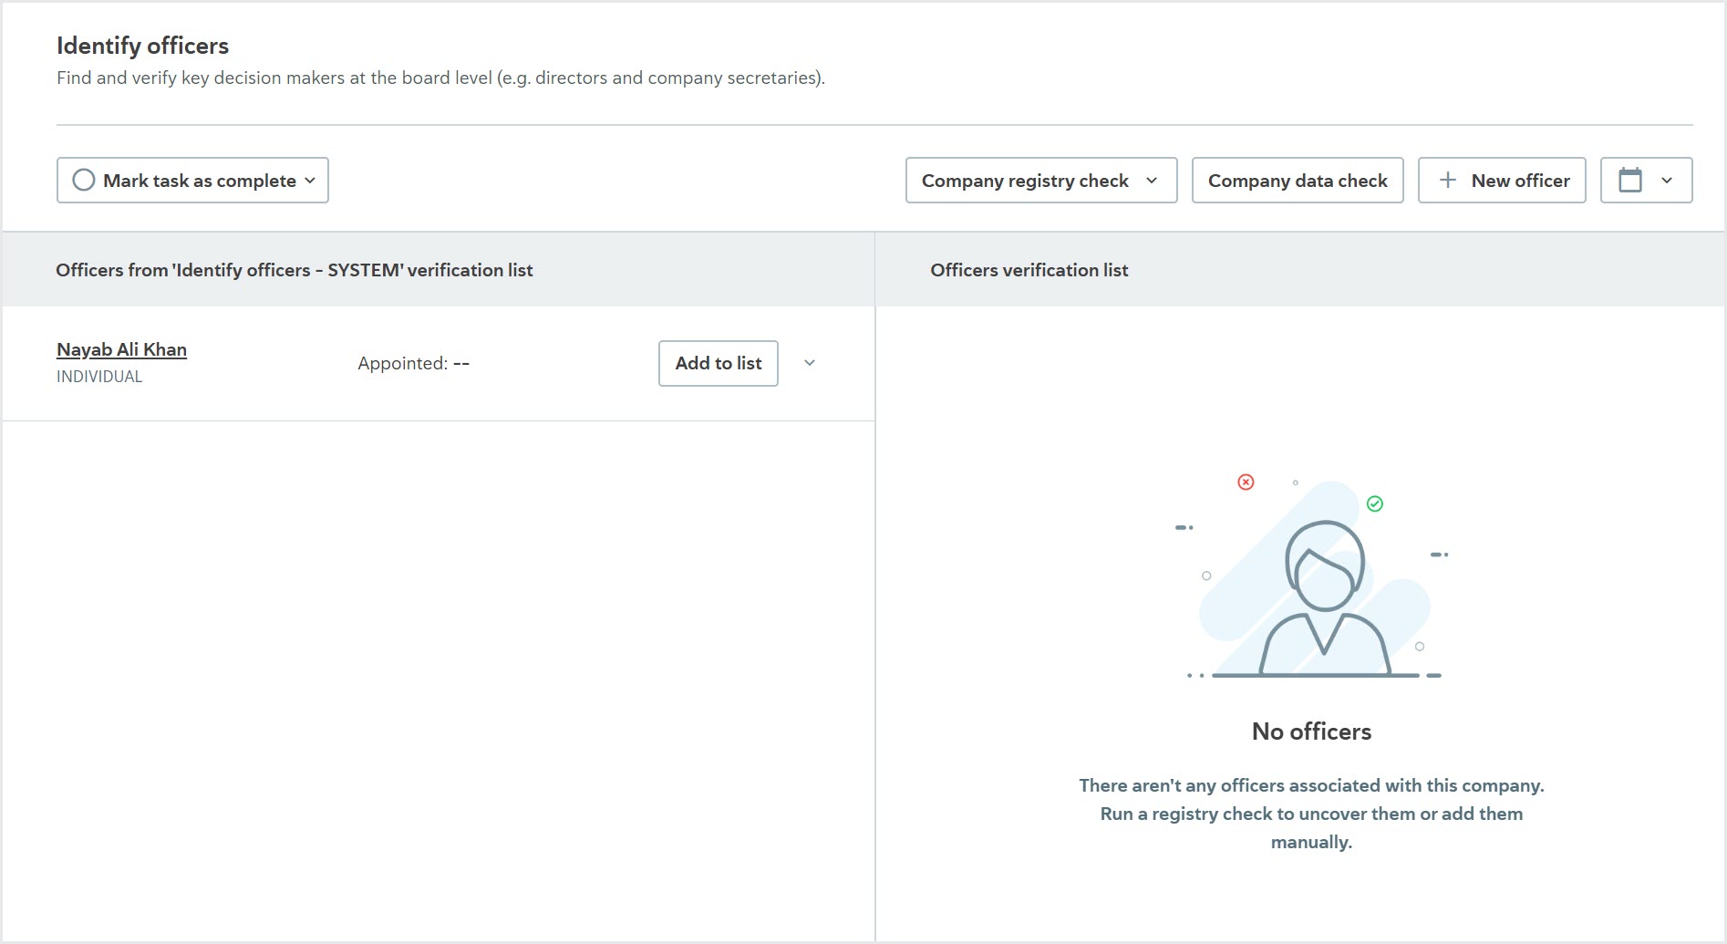Open the calendar view chevron menu
The height and width of the screenshot is (944, 1727).
pos(1669,180)
